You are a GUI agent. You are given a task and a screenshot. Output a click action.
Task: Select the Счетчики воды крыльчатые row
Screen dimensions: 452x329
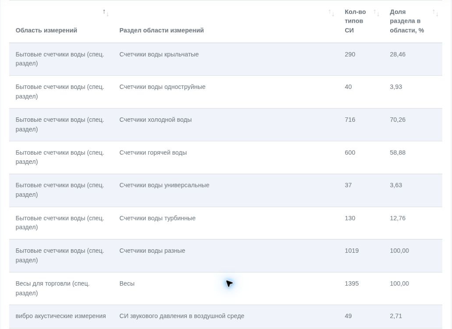226,59
